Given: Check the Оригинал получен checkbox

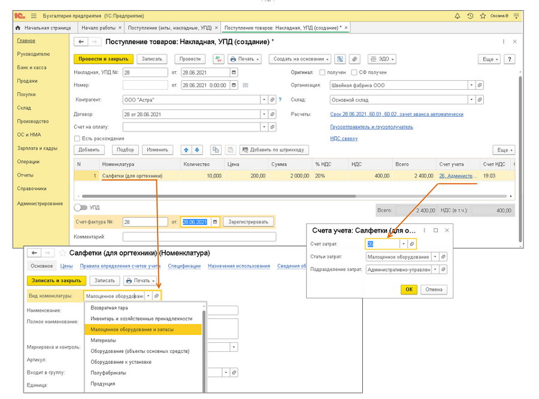Looking at the screenshot, I should [x=322, y=72].
